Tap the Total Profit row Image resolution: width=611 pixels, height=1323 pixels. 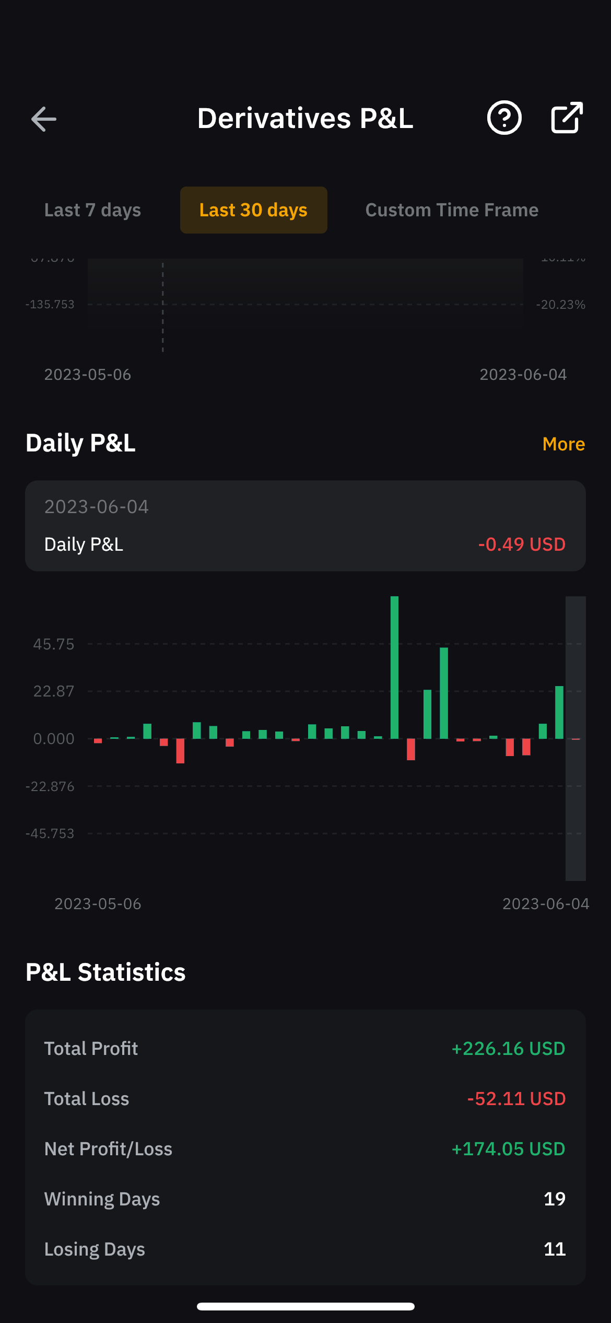305,1049
